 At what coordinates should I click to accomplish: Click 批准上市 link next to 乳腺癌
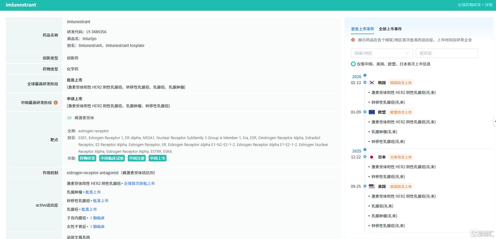[x=89, y=209]
